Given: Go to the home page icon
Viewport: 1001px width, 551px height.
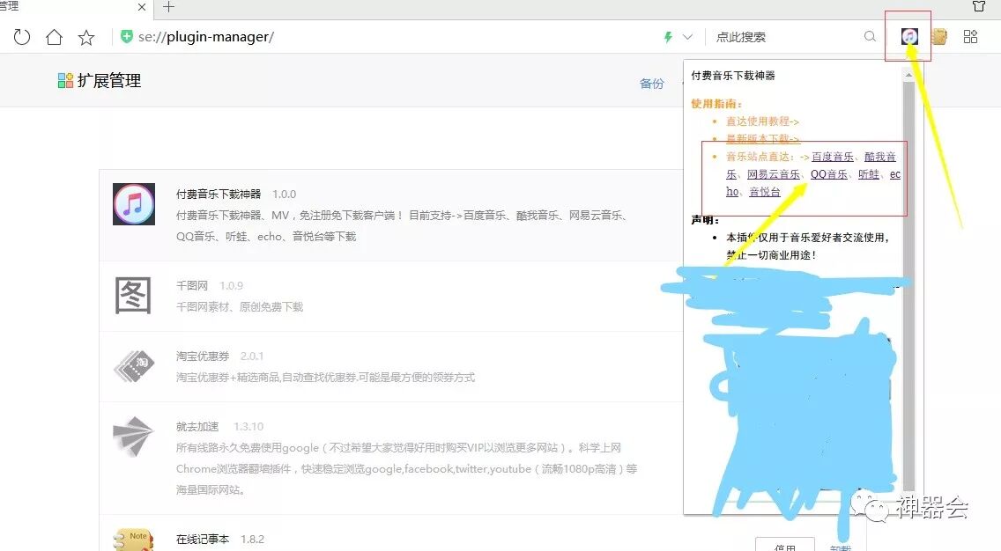Looking at the screenshot, I should (55, 37).
